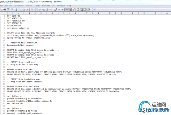This screenshot has height=115, width=171.
Task: Click 'PROMPT Dropping Role ROLE_mysql_to_oracle' line
Action: (33, 50)
